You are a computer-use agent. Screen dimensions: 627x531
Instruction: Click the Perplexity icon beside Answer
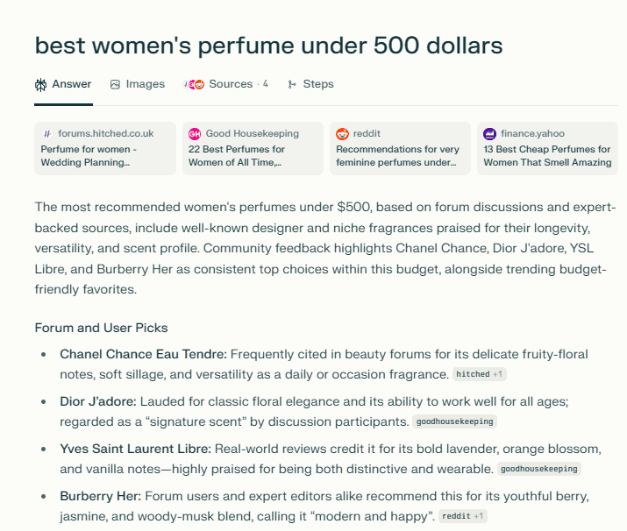41,85
